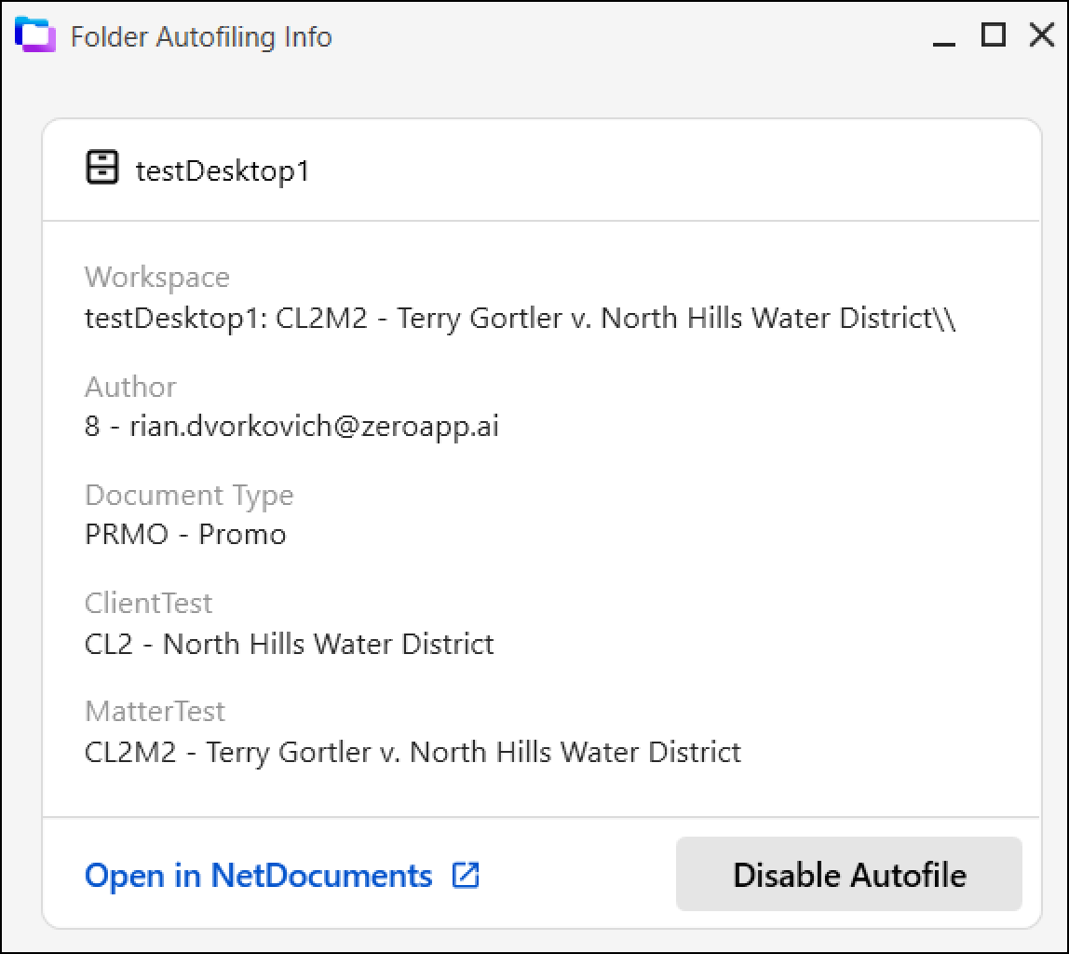1069x954 pixels.
Task: Click the folder app icon in title bar
Action: [34, 34]
